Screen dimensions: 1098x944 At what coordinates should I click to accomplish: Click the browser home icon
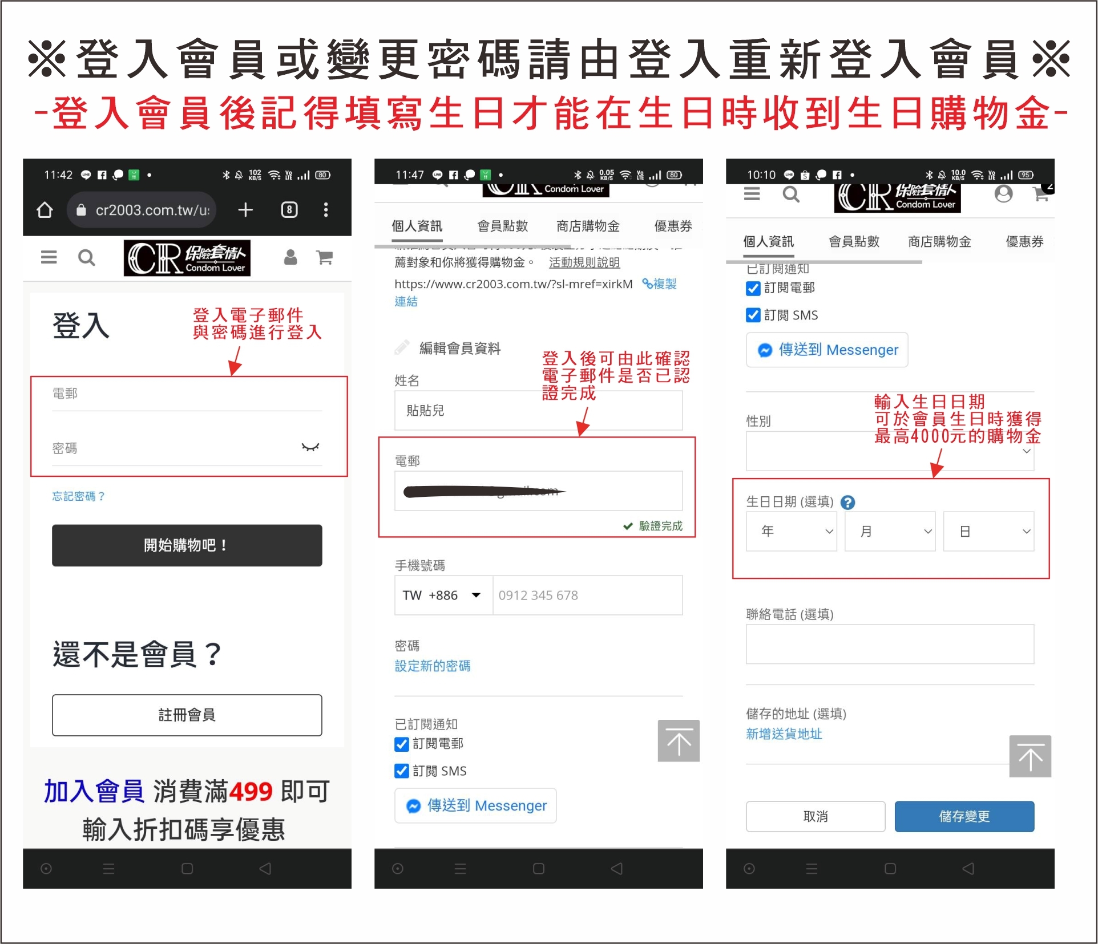pos(45,210)
